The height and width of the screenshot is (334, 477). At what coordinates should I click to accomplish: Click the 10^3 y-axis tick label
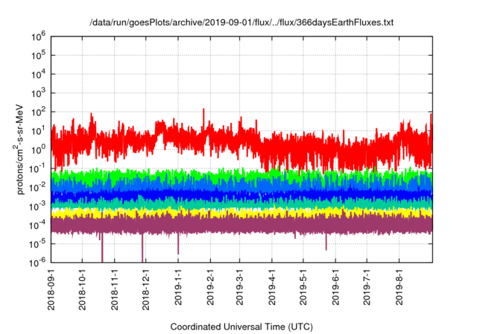pos(38,92)
